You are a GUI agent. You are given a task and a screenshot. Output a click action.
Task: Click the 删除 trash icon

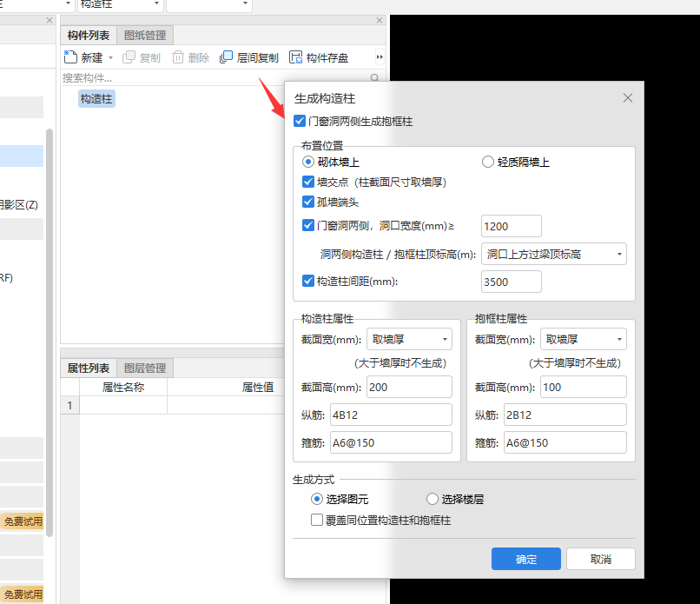[178, 57]
